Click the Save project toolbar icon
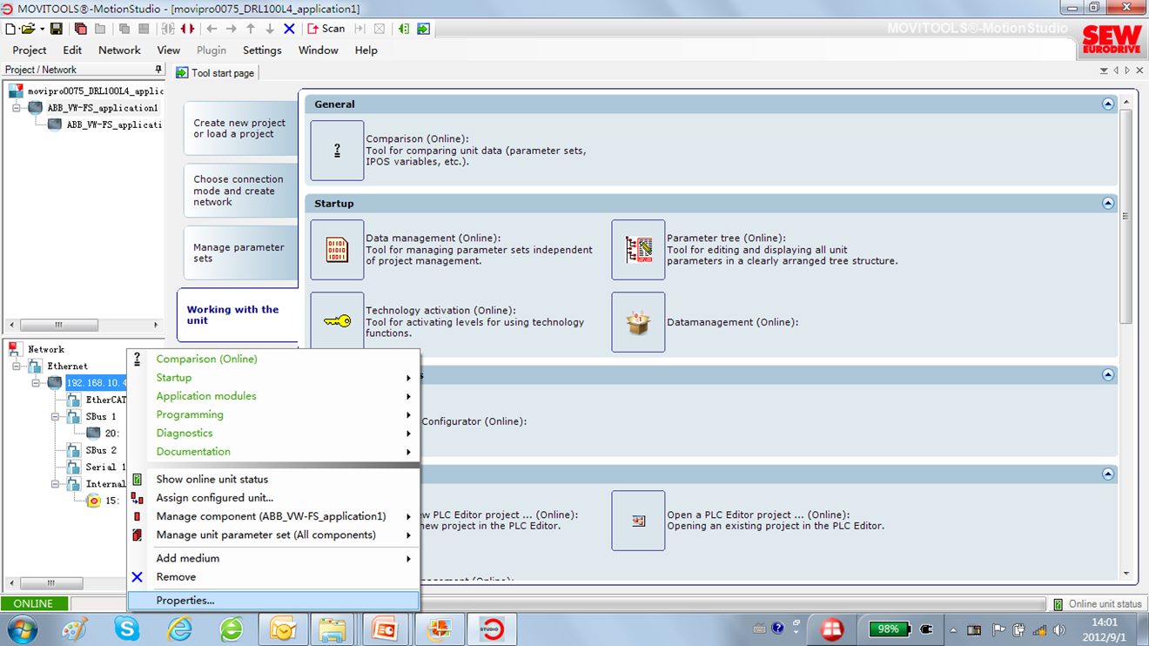Viewport: 1149px width, 646px height. 56,29
